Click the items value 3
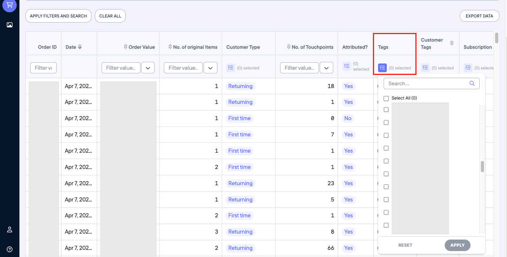Screen dimensions: 507x257 (x=217, y=232)
